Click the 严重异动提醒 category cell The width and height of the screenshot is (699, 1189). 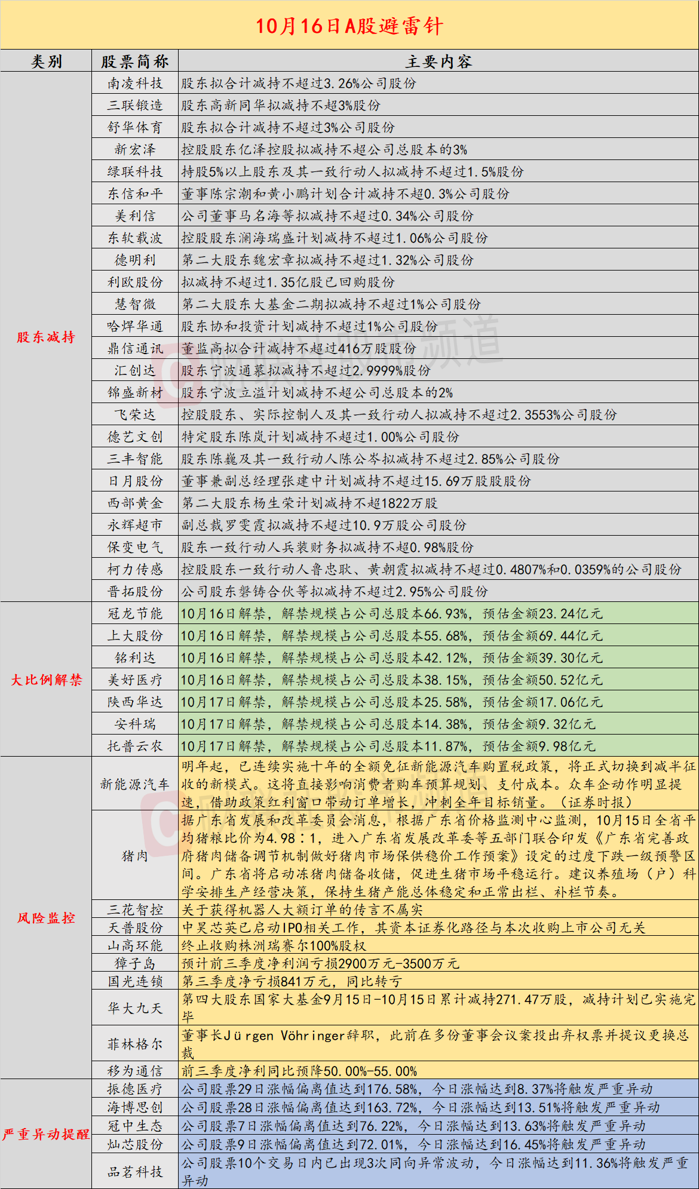coord(46,1134)
